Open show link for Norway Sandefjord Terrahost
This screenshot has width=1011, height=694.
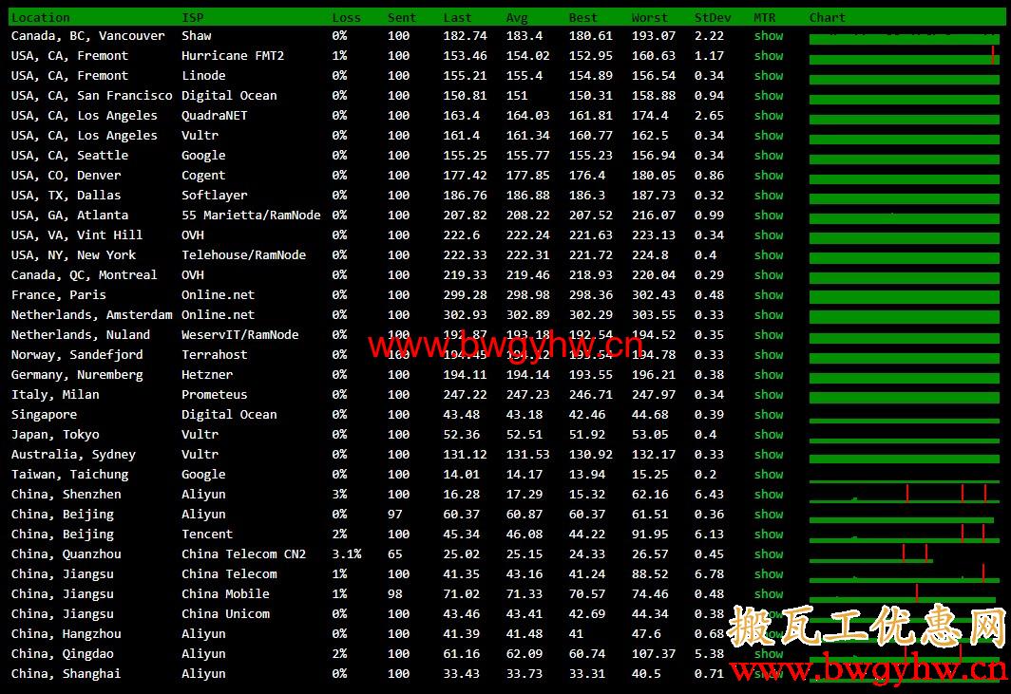[769, 355]
